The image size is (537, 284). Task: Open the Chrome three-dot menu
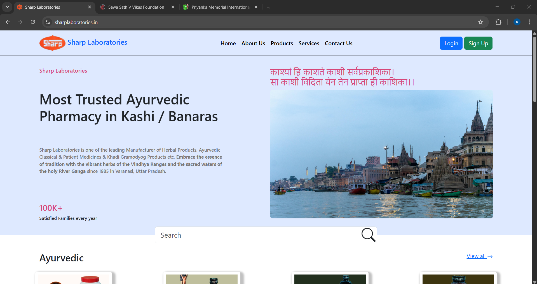pos(529,22)
